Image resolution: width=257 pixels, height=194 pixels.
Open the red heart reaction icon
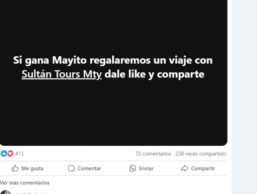10,153
